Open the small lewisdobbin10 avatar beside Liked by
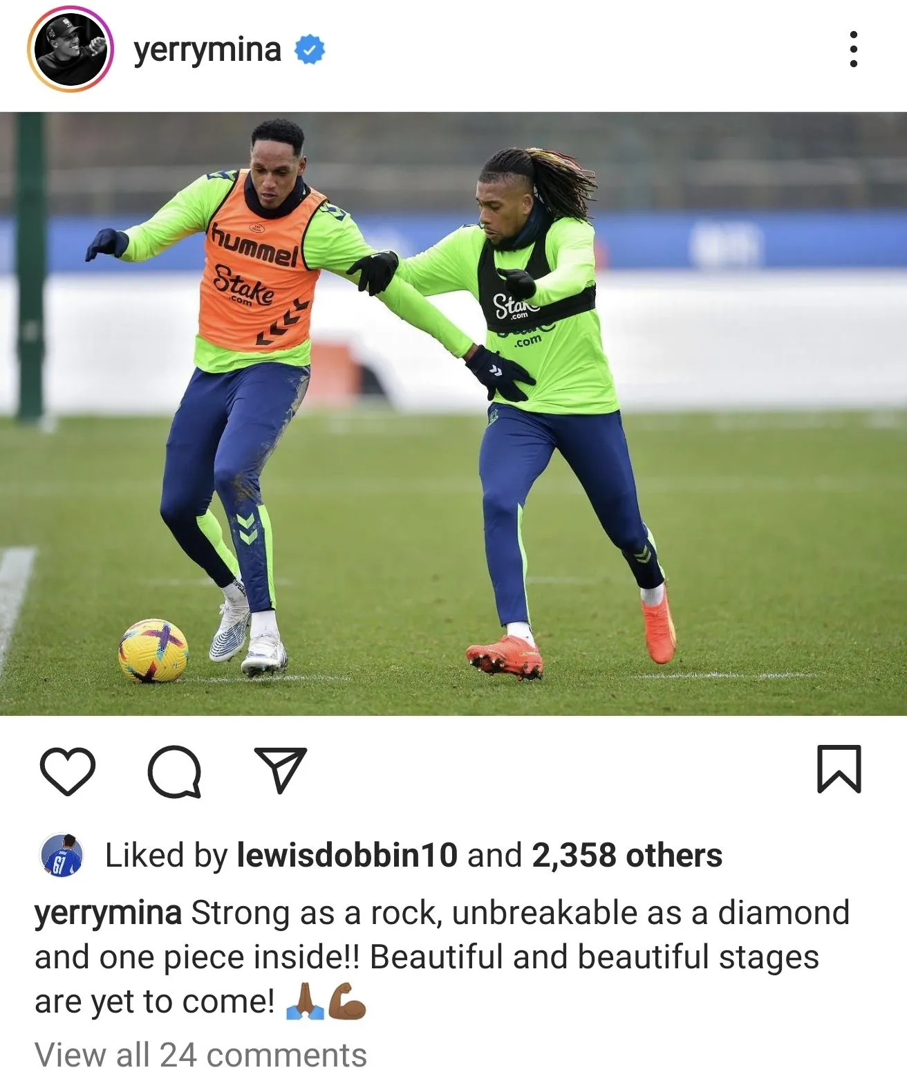Screen dimensions: 907x1088 [x=62, y=856]
